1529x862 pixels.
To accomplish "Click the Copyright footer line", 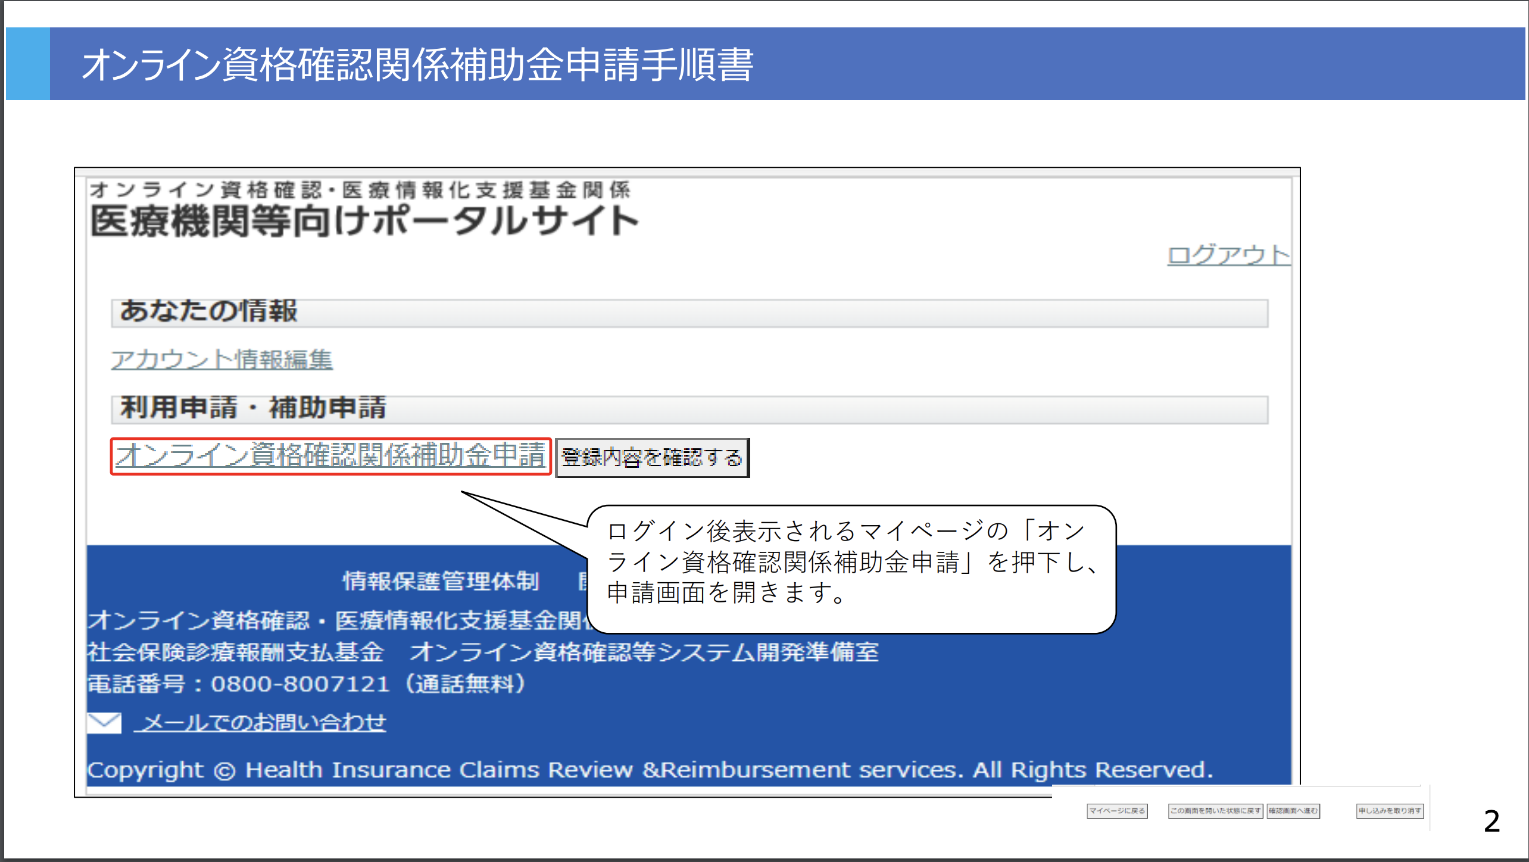I will click(x=650, y=770).
